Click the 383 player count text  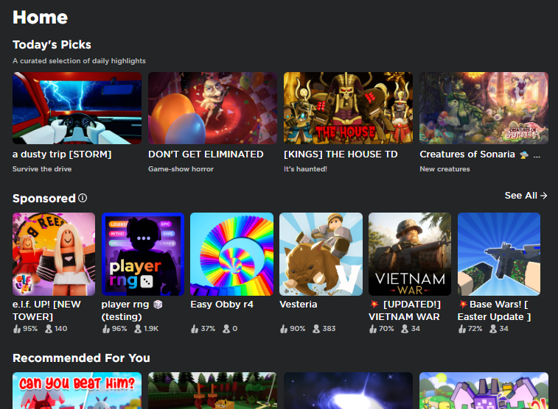click(329, 329)
